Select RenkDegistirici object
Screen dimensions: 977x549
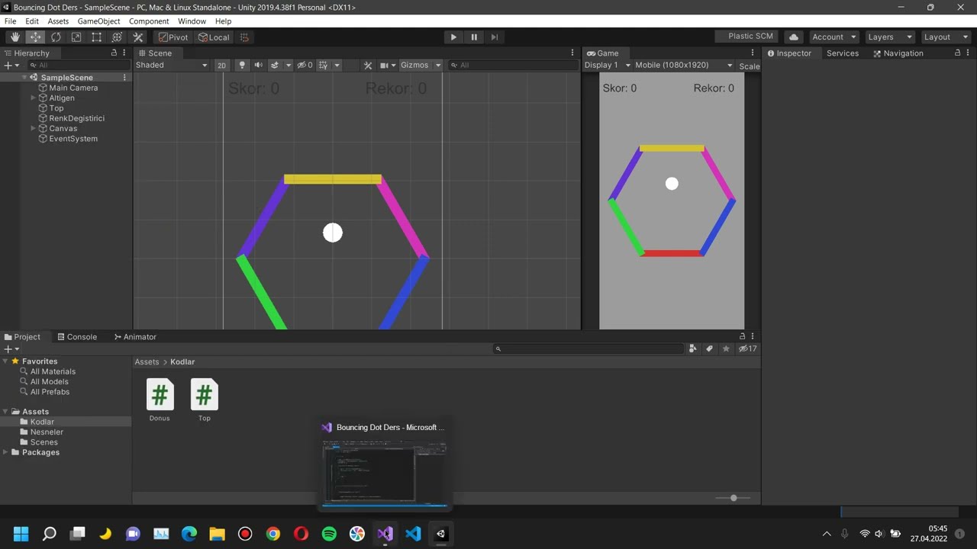coord(76,118)
